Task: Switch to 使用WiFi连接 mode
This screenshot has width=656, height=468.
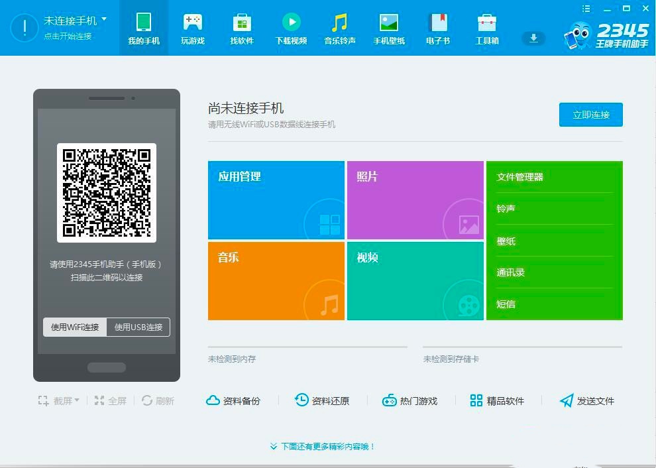Action: pyautogui.click(x=75, y=327)
